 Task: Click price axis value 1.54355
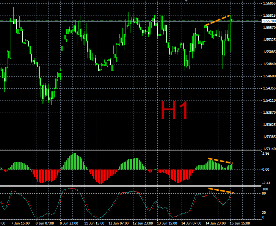tap(269, 88)
